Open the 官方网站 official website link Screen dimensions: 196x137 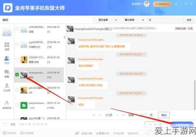(9, 133)
